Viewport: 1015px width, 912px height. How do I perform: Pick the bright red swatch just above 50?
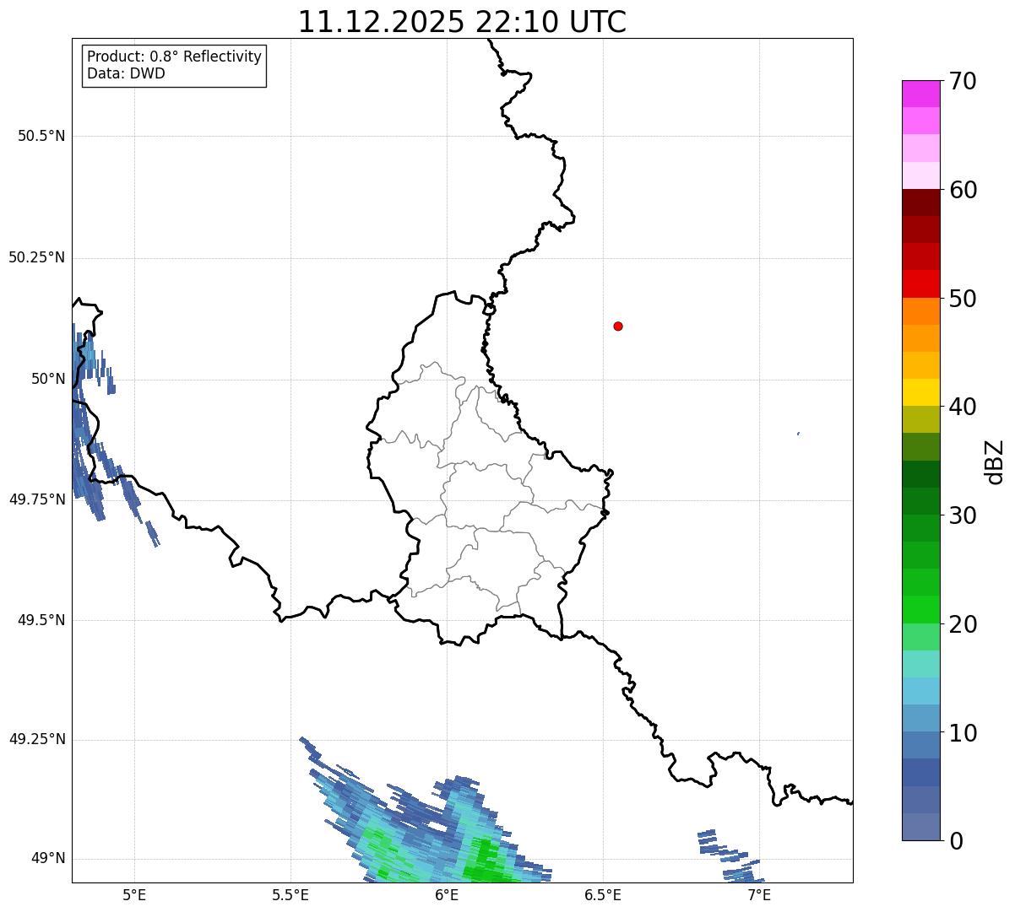point(920,283)
